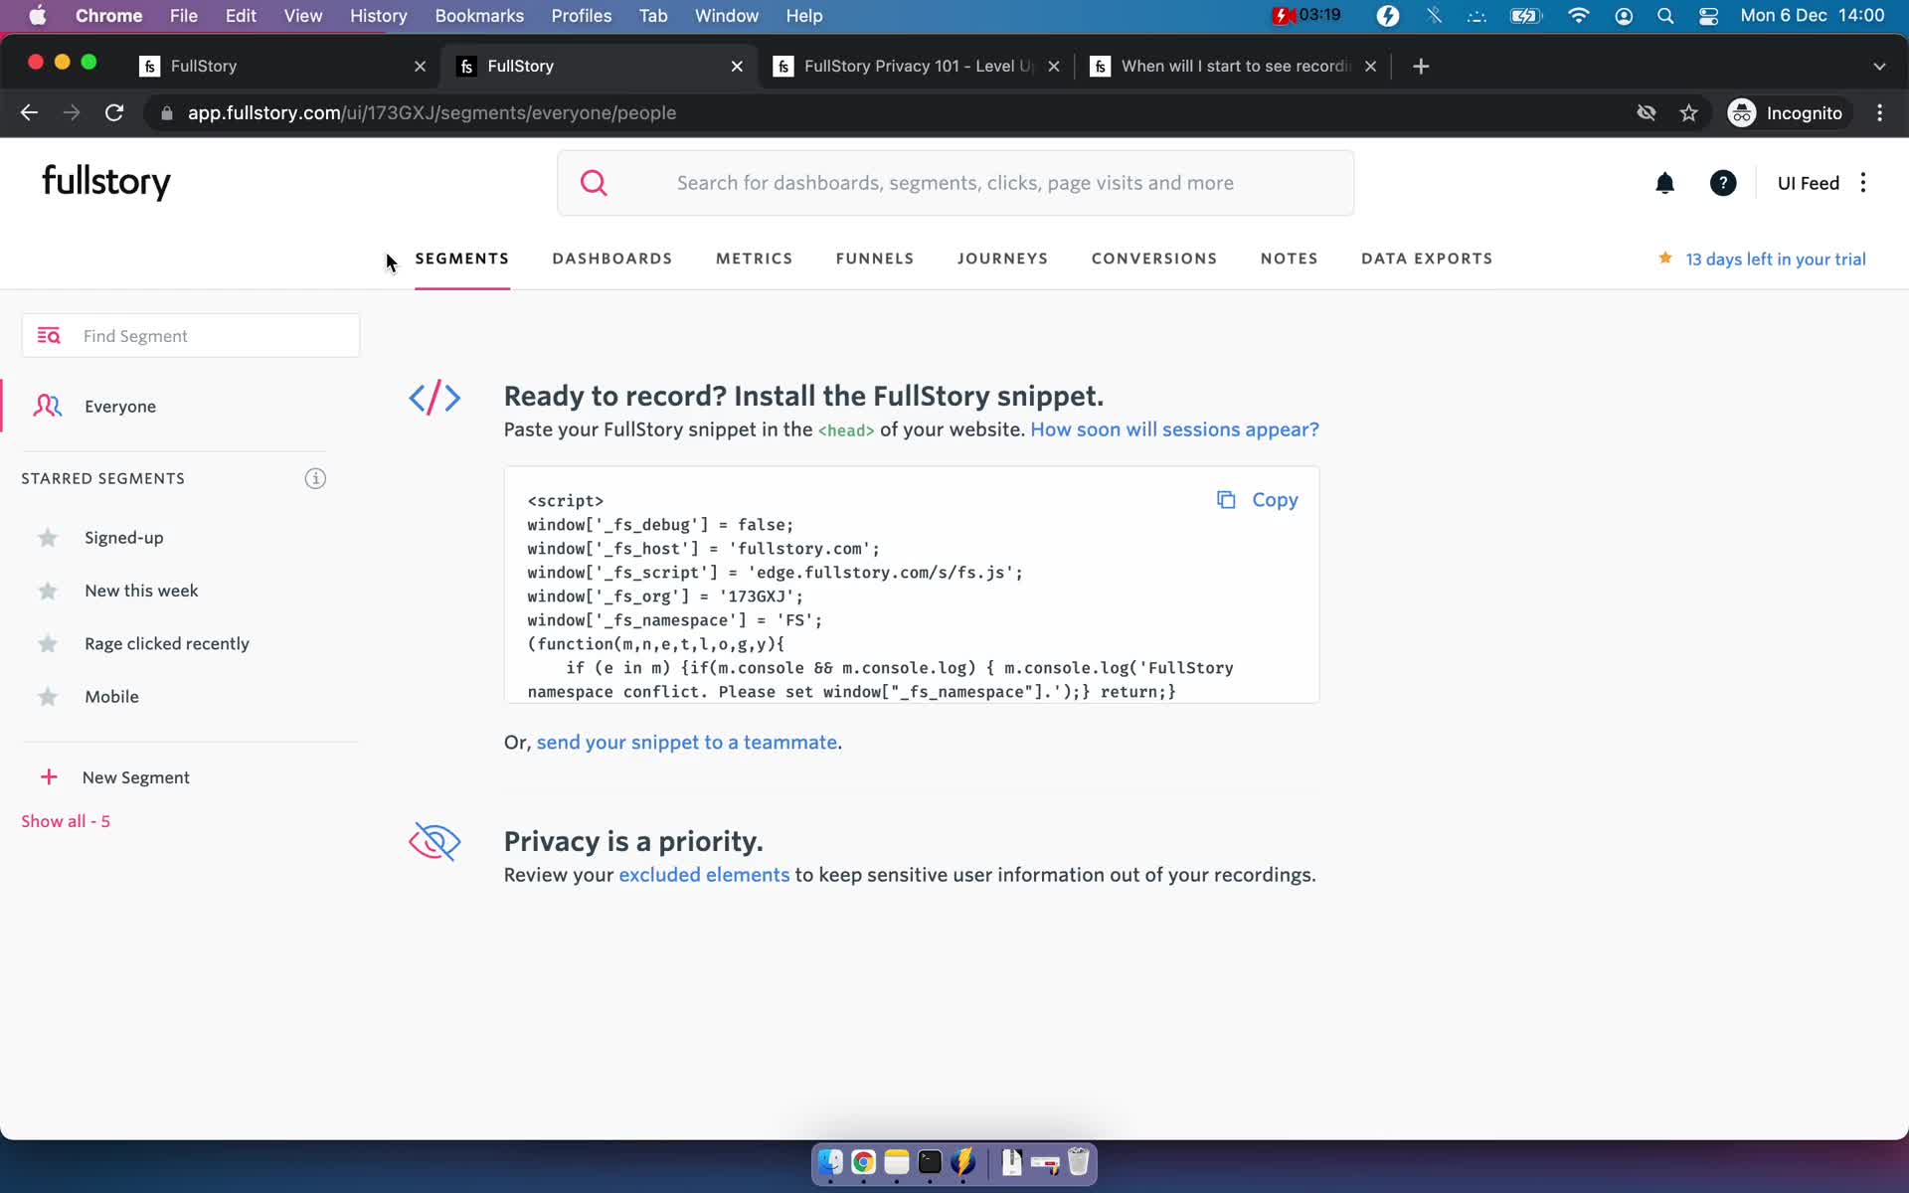1909x1193 pixels.
Task: Click 'Show all - 5' link
Action: (x=66, y=821)
